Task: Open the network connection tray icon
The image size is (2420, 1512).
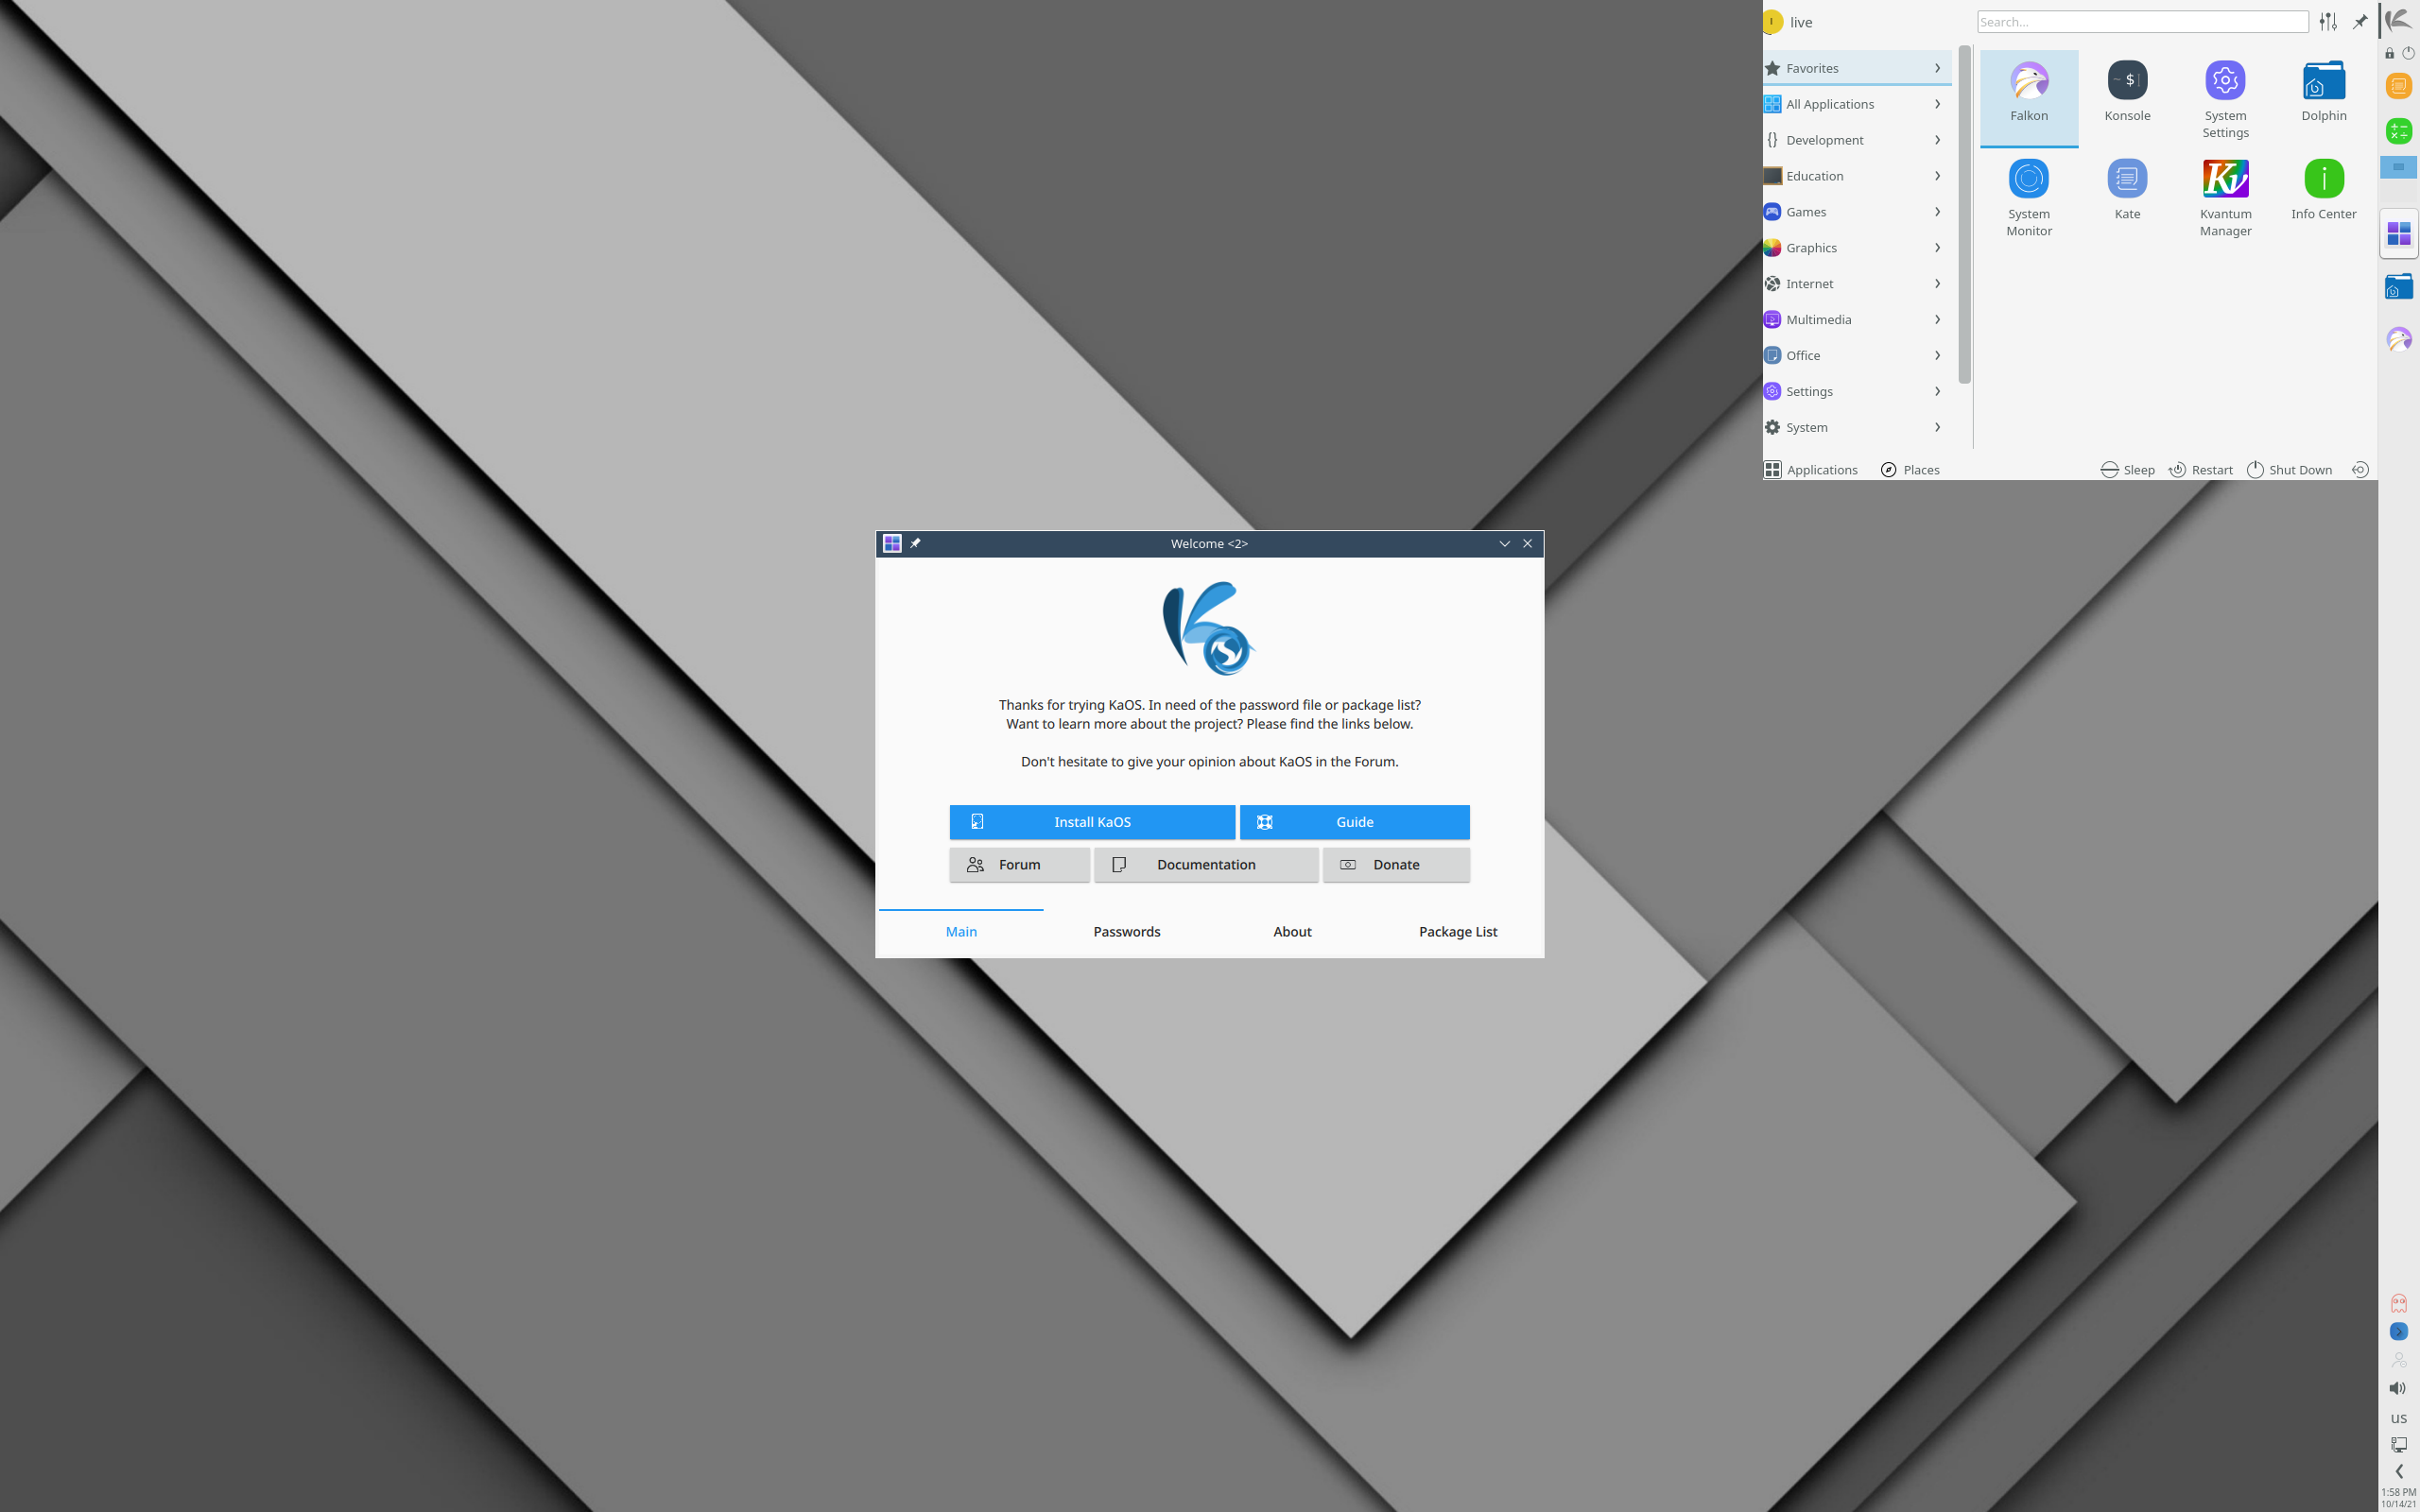Action: pos(2398,1444)
